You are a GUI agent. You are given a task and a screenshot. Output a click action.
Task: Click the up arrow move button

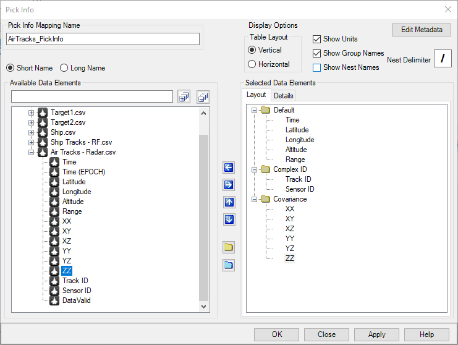point(229,202)
